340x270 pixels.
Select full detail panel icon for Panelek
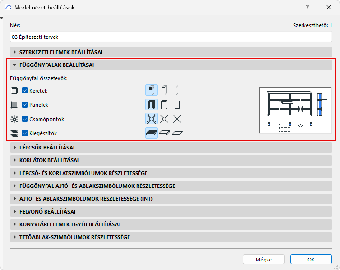coord(151,104)
